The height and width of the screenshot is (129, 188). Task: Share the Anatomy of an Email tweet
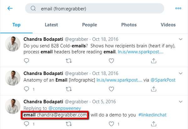tap(154, 89)
